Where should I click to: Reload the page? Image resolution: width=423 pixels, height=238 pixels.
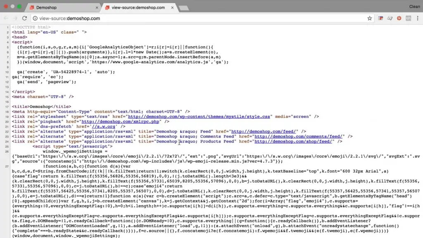click(24, 18)
